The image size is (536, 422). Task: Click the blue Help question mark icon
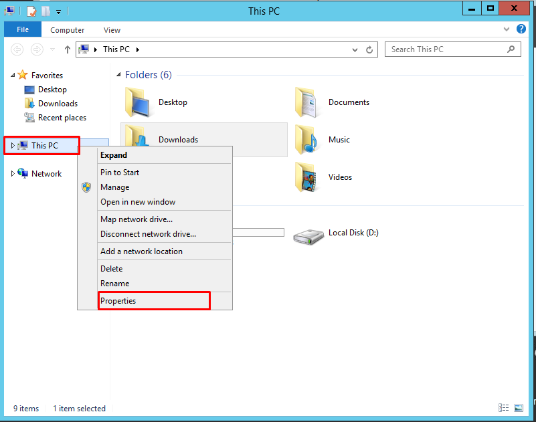tap(521, 29)
